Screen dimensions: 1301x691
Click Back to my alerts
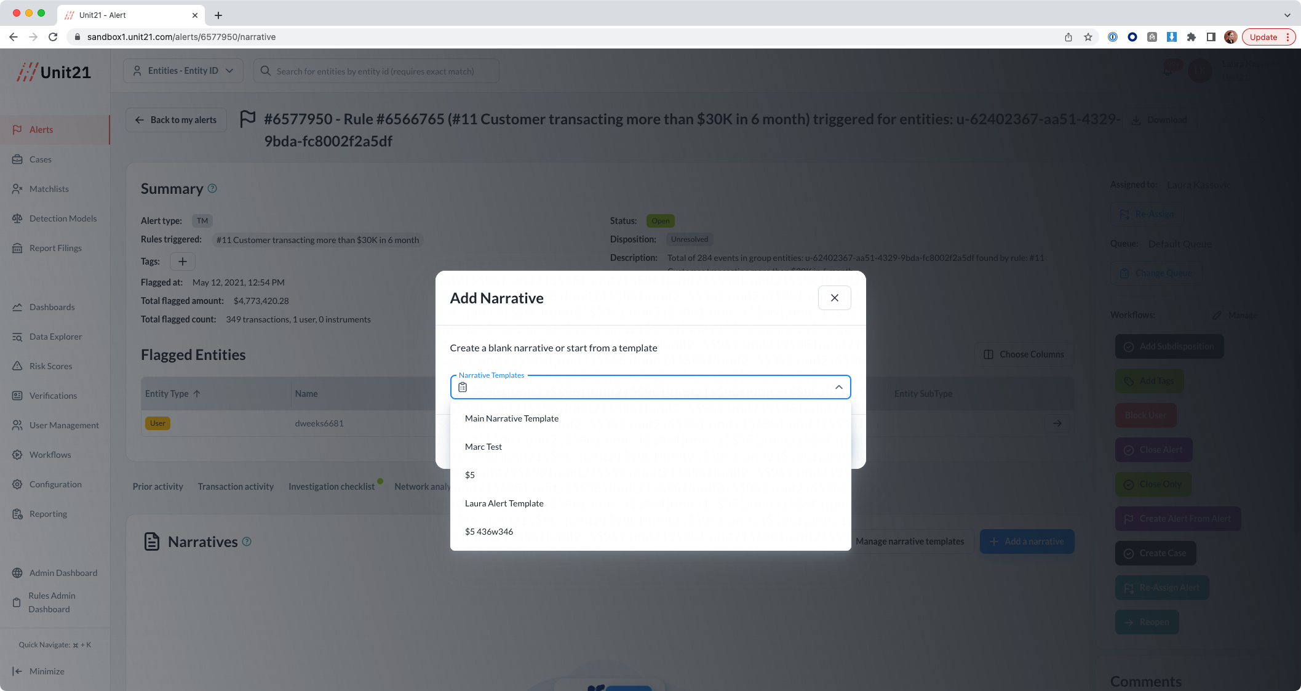click(x=176, y=120)
